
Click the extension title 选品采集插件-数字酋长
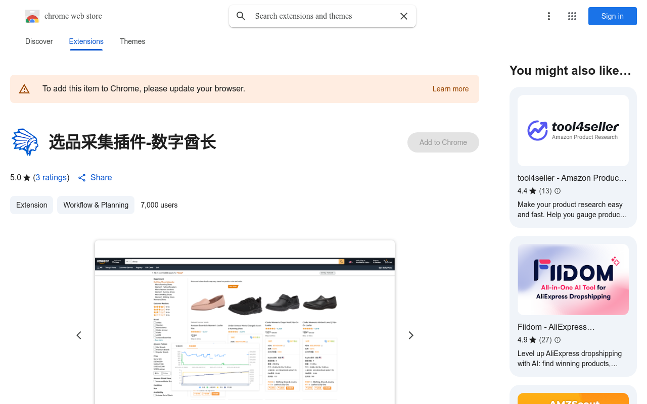(132, 142)
